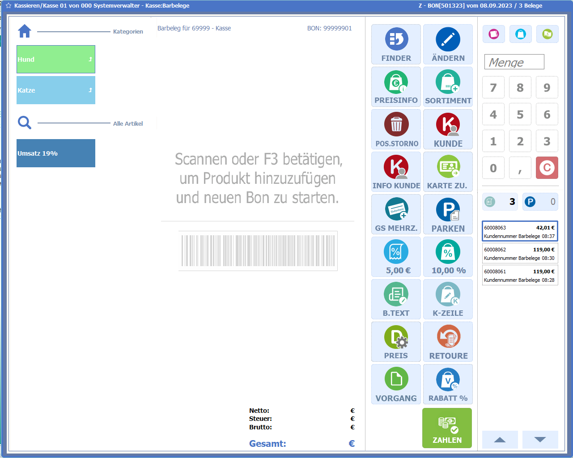573x458 pixels.
Task: Select receipt 60008063 for 42,01 €
Action: tap(519, 231)
